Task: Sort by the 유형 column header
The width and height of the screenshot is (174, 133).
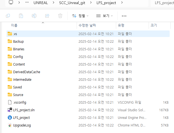Action: [x=121, y=25]
